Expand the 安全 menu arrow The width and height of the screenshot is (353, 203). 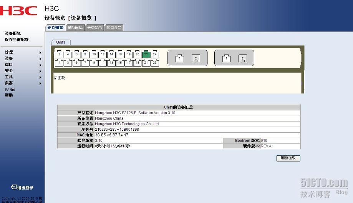40,71
